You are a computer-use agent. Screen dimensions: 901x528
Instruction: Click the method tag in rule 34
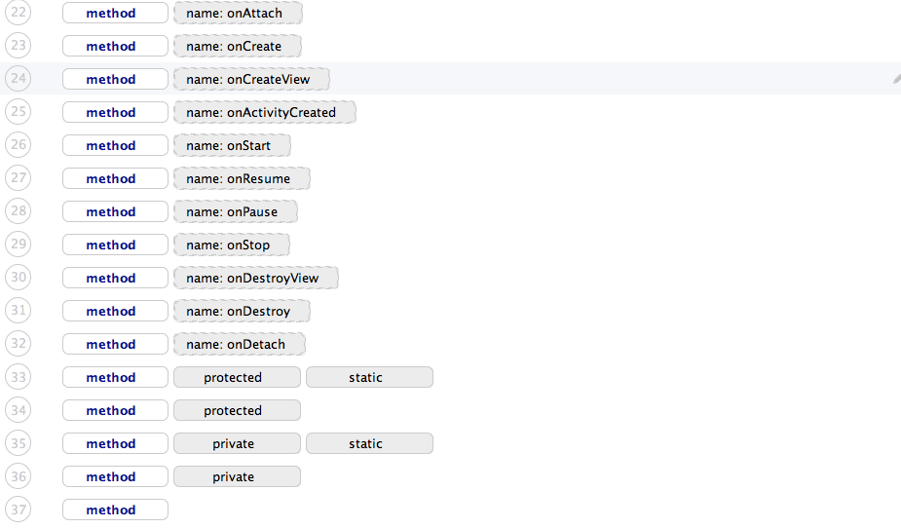pyautogui.click(x=116, y=410)
